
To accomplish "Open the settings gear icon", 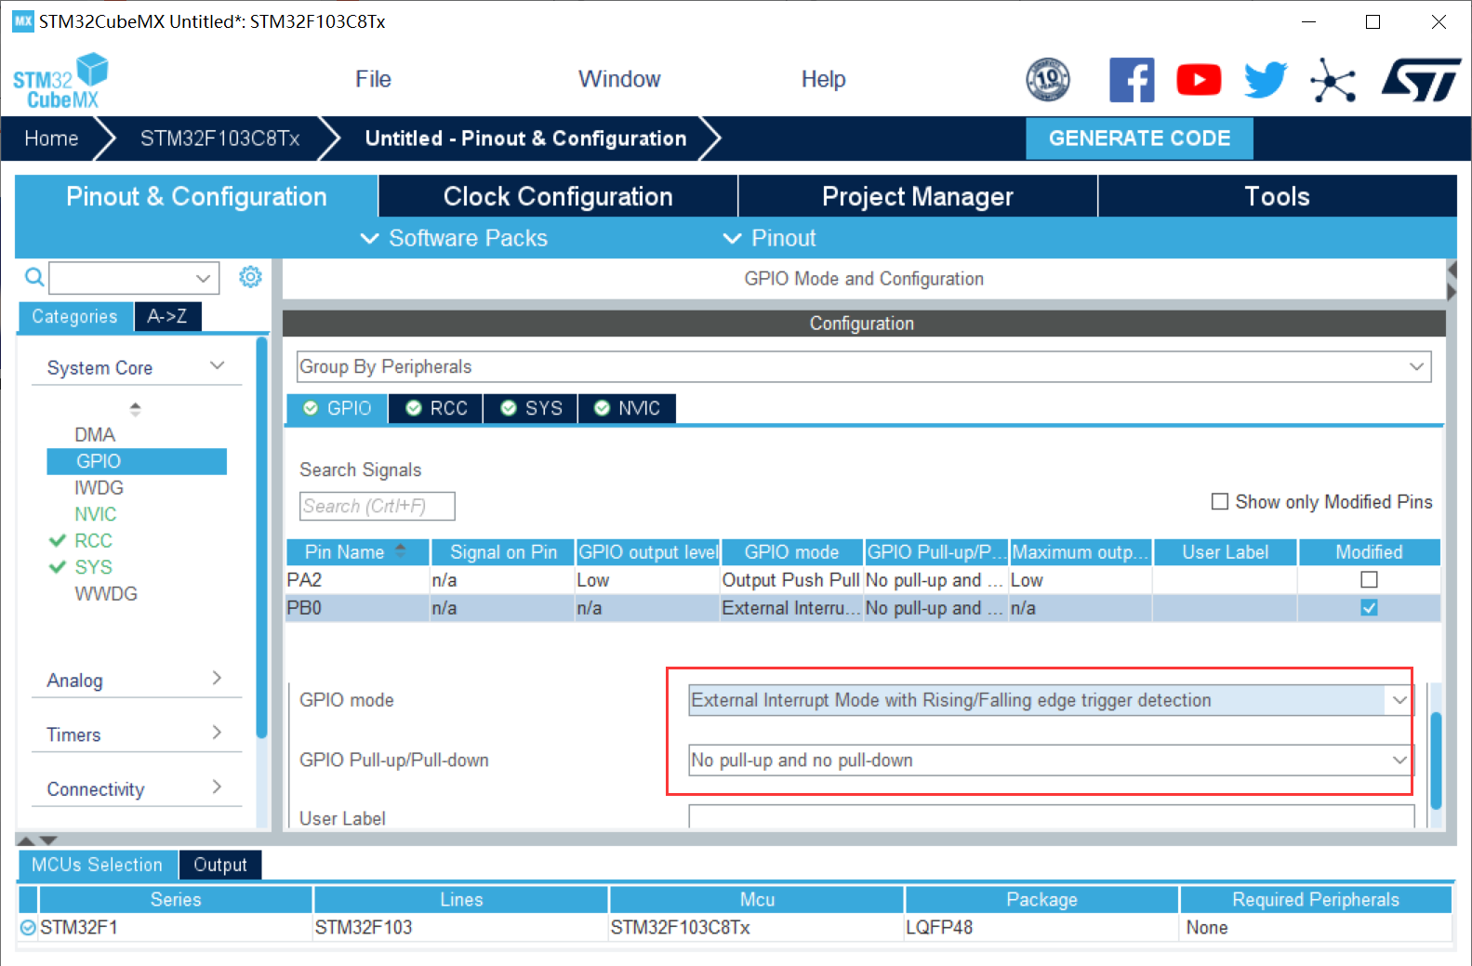I will pos(250,277).
